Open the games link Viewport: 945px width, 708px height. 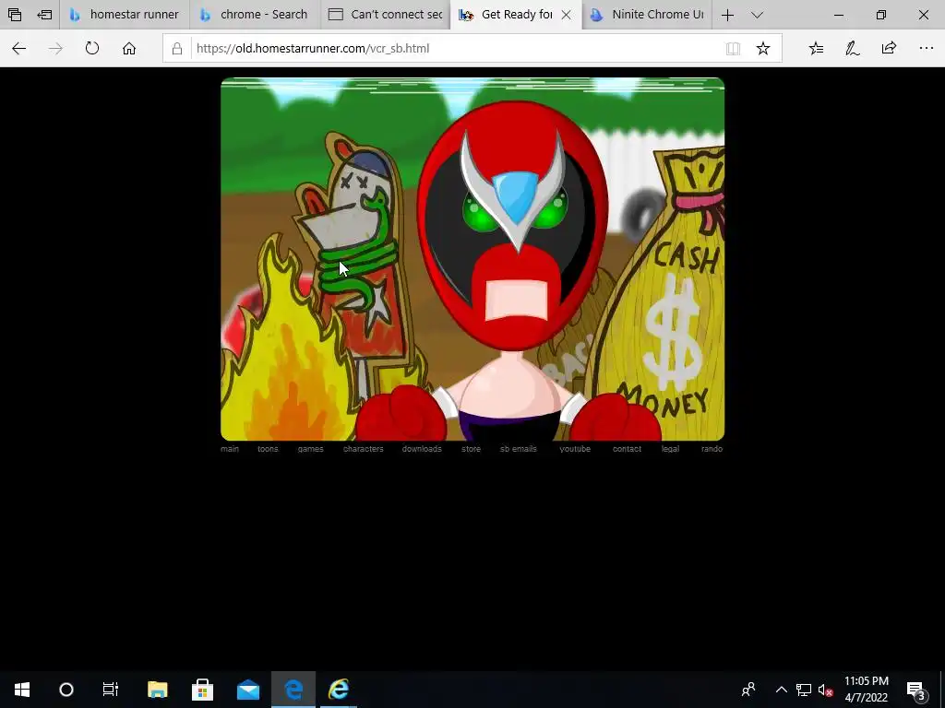click(x=310, y=449)
